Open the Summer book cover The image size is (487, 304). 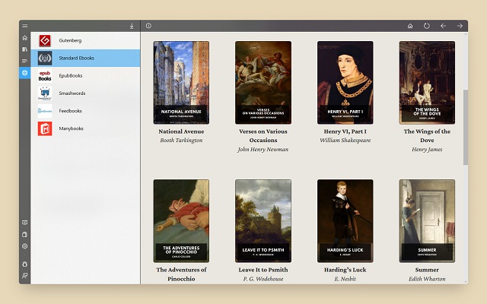pyautogui.click(x=427, y=221)
